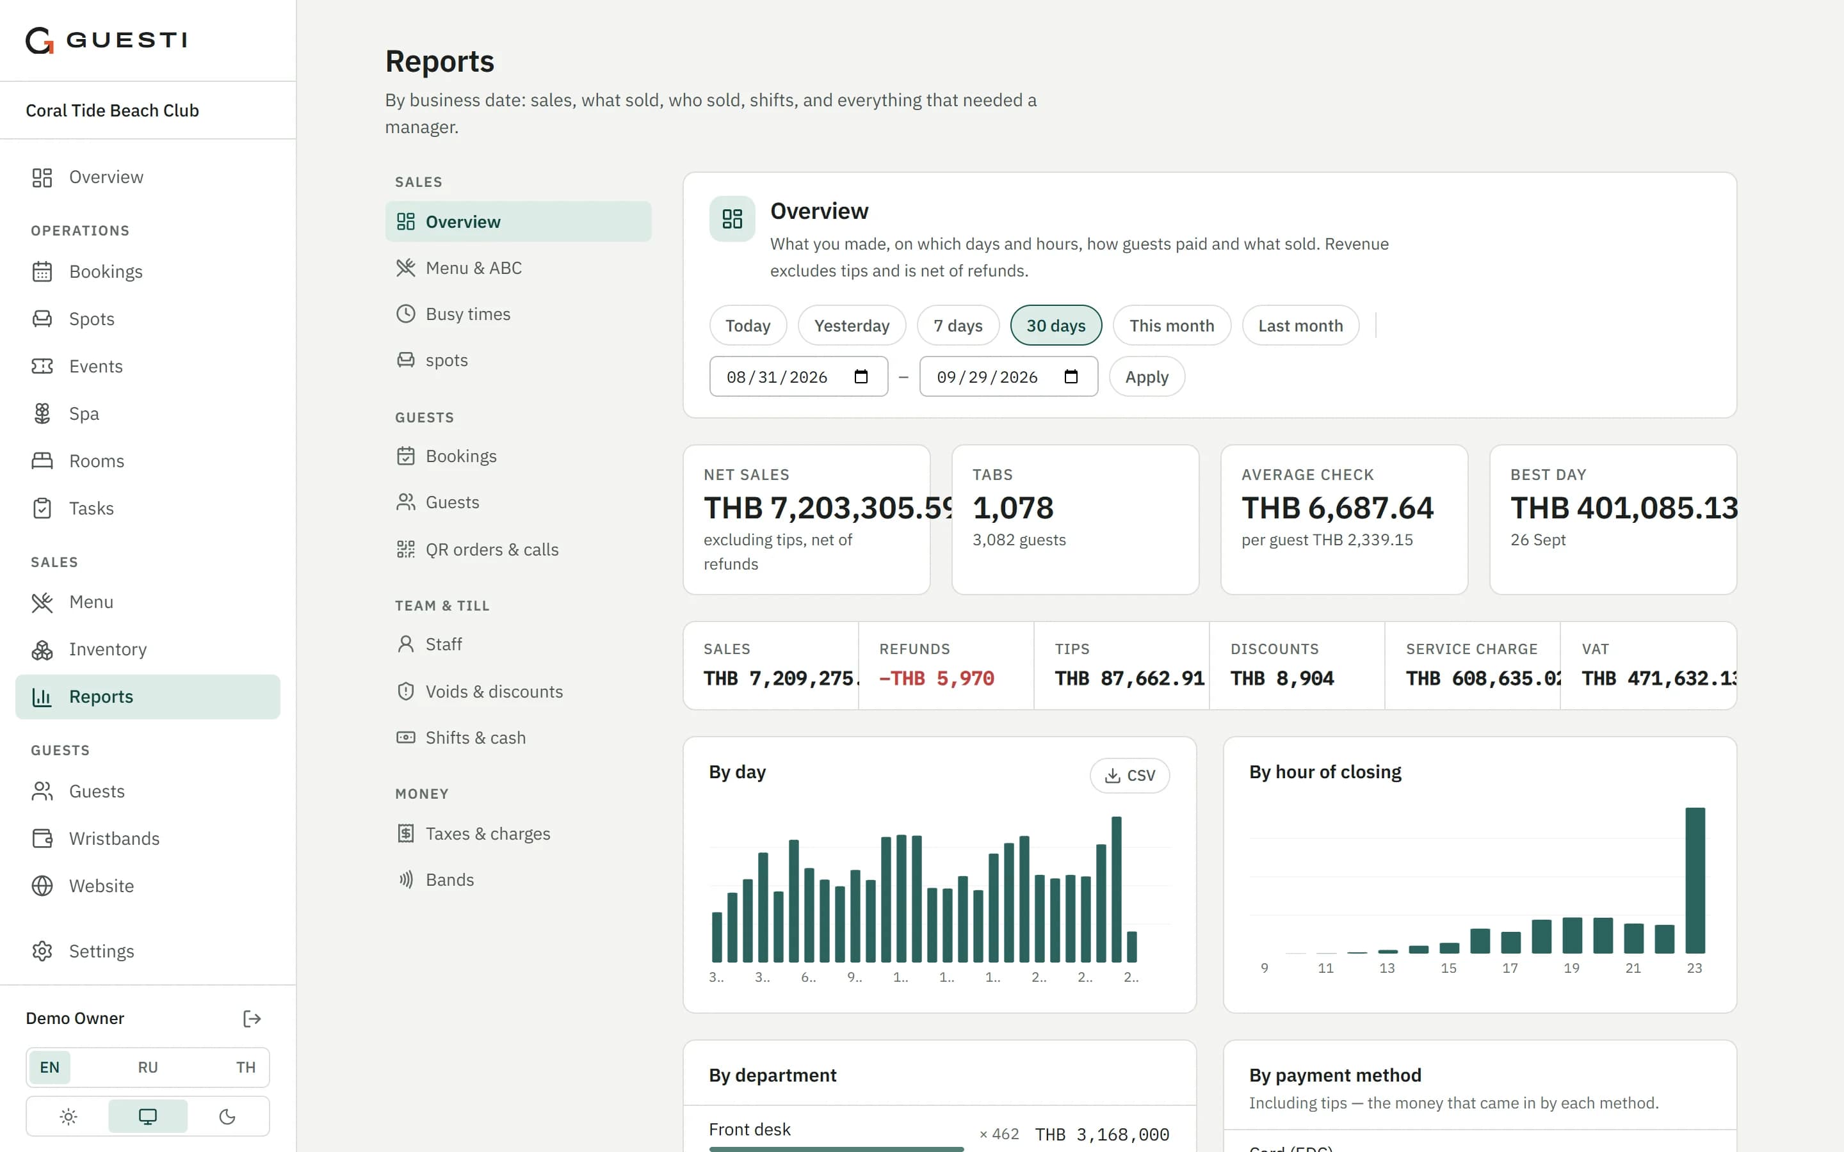The height and width of the screenshot is (1152, 1844).
Task: Click the Tasks clipboard icon
Action: (42, 508)
